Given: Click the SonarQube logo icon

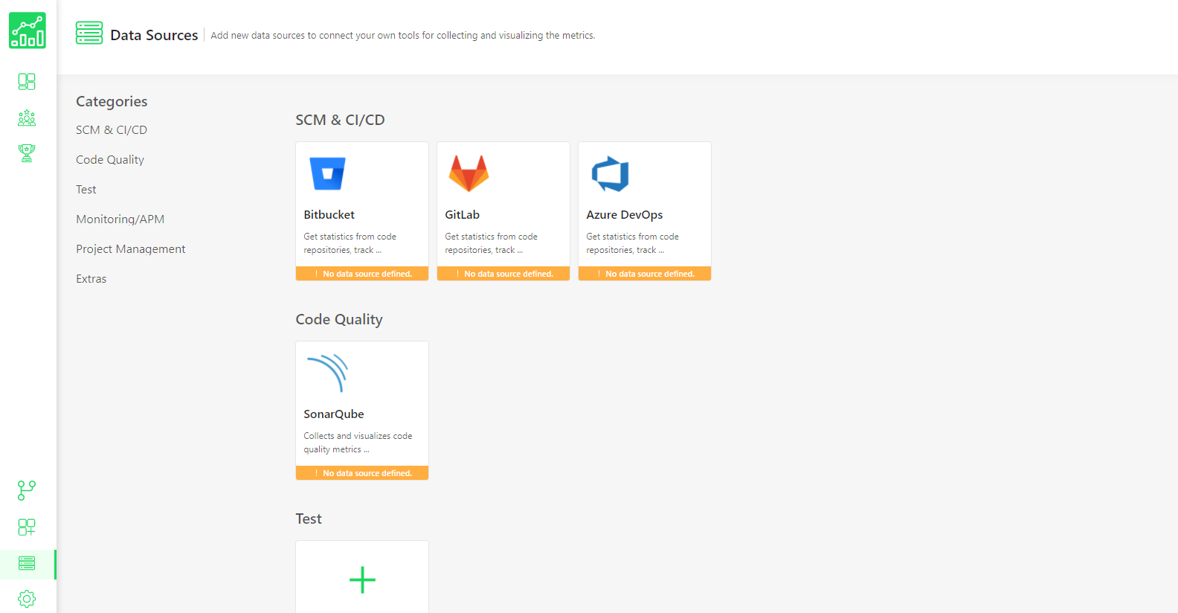Looking at the screenshot, I should point(328,373).
